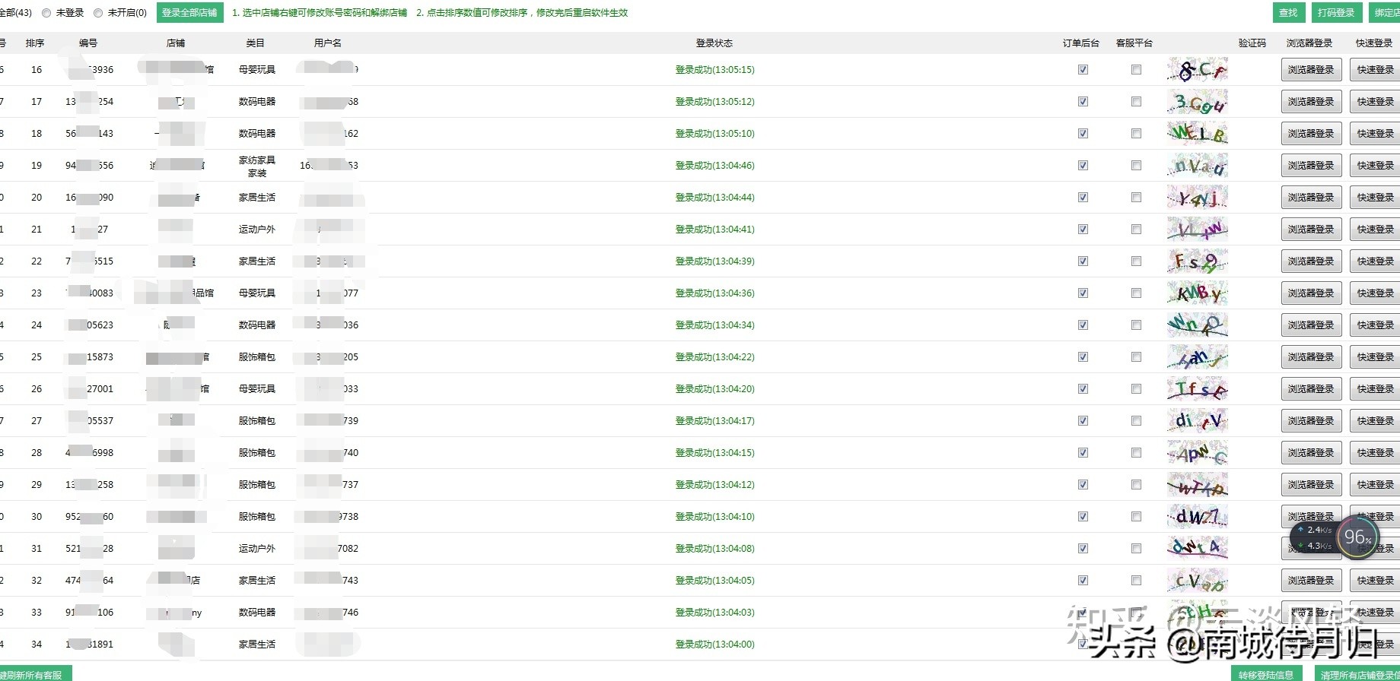Uncheck 订单后台 for sort row 28
Screen dimensions: 1400x681
click(x=1083, y=453)
